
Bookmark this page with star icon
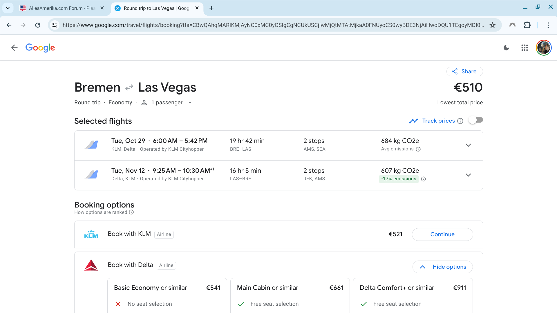(x=492, y=25)
